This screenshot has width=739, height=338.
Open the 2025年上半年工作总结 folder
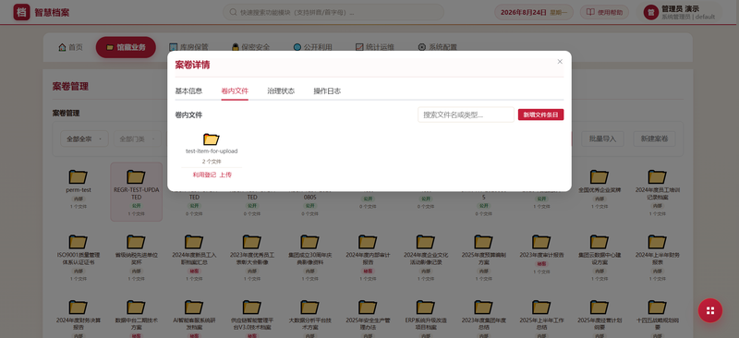(541, 307)
